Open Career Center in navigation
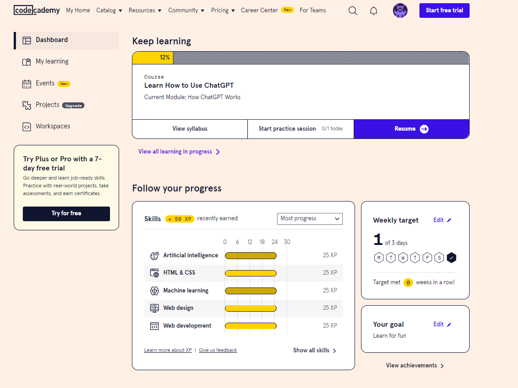Viewport: 518px width, 388px height. click(259, 10)
